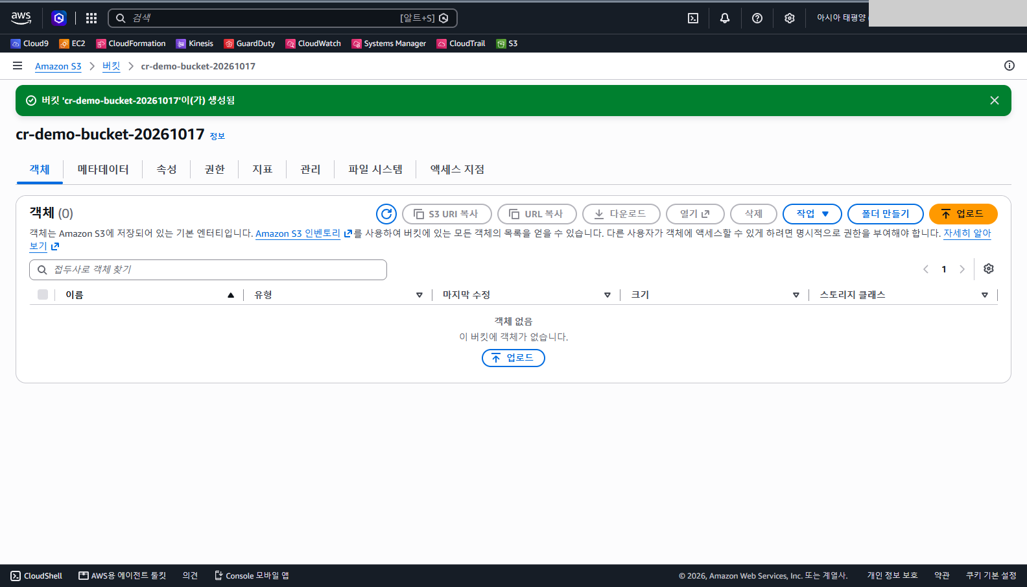Refresh the objects list

[386, 214]
